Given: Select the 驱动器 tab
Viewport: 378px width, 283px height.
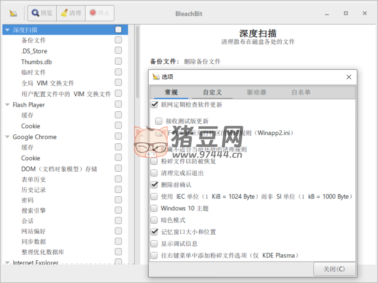Looking at the screenshot, I should tap(257, 92).
